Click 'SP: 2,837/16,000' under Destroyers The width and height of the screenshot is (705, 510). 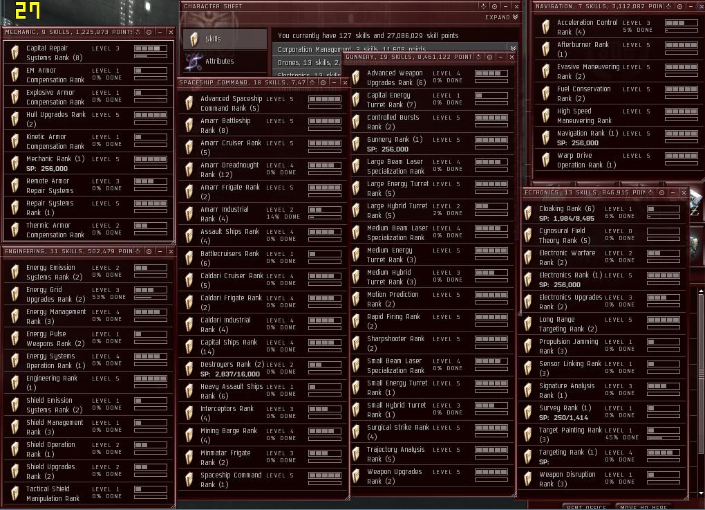[x=229, y=374]
